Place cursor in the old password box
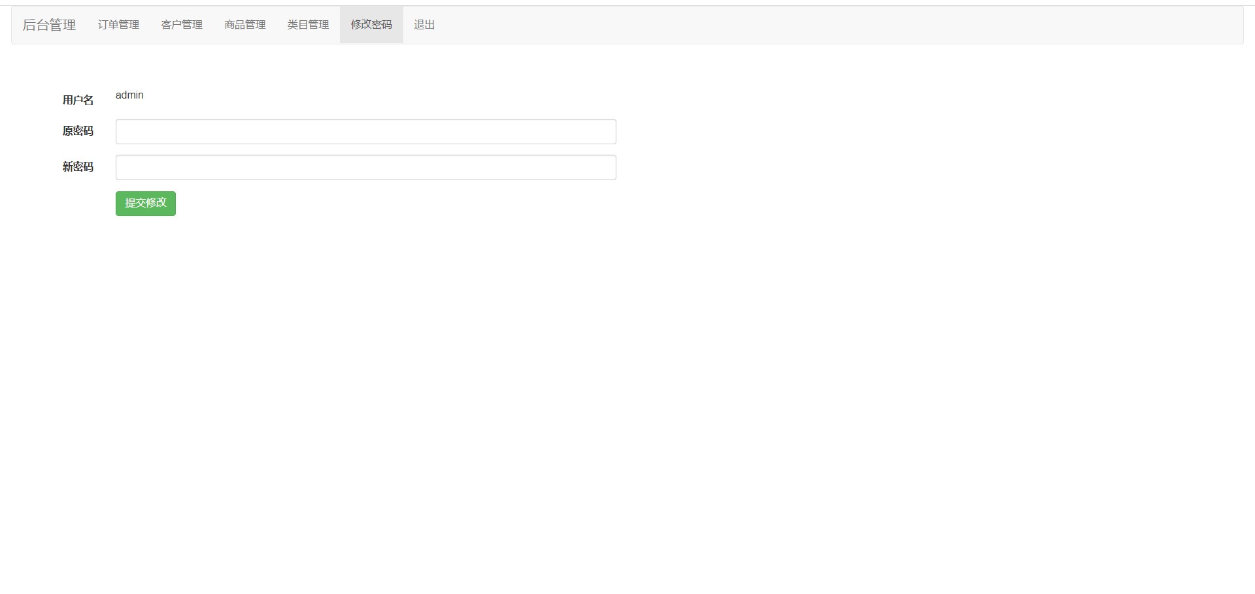 click(x=365, y=131)
